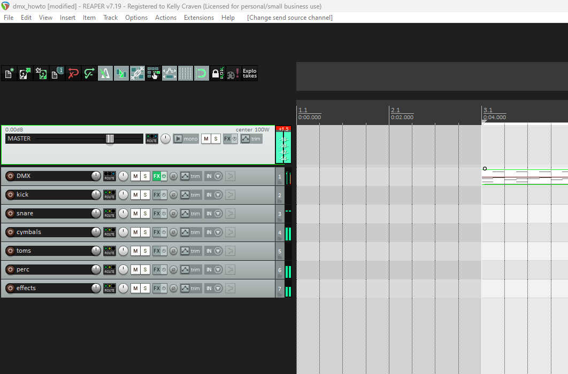This screenshot has width=568, height=374.
Task: Open FX chain for DMX track
Action: click(x=157, y=176)
